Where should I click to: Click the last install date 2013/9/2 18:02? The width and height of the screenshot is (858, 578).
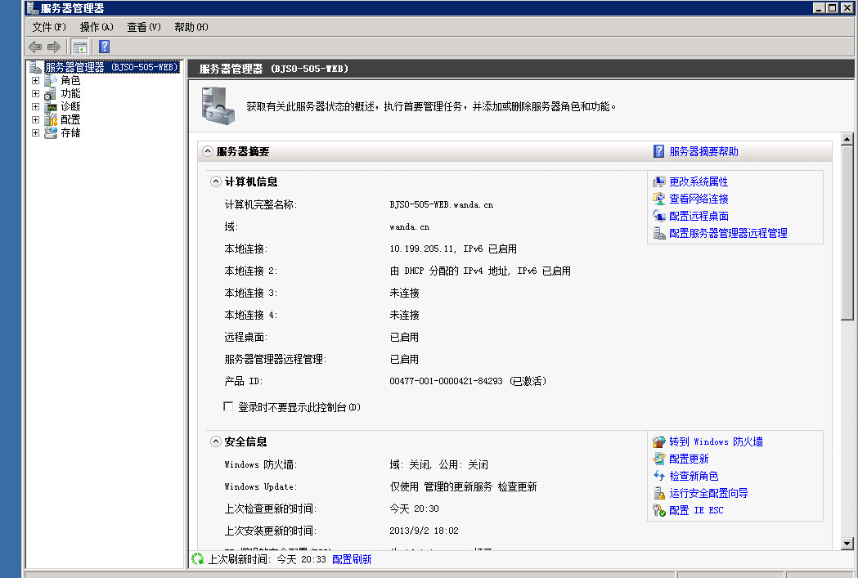click(424, 531)
